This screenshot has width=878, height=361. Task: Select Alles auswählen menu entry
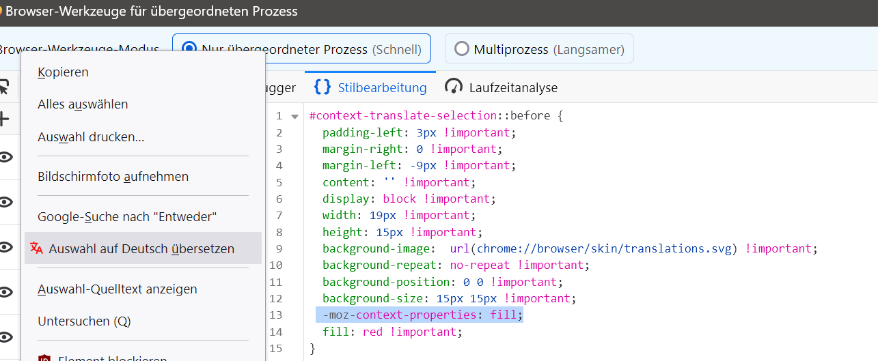click(83, 104)
